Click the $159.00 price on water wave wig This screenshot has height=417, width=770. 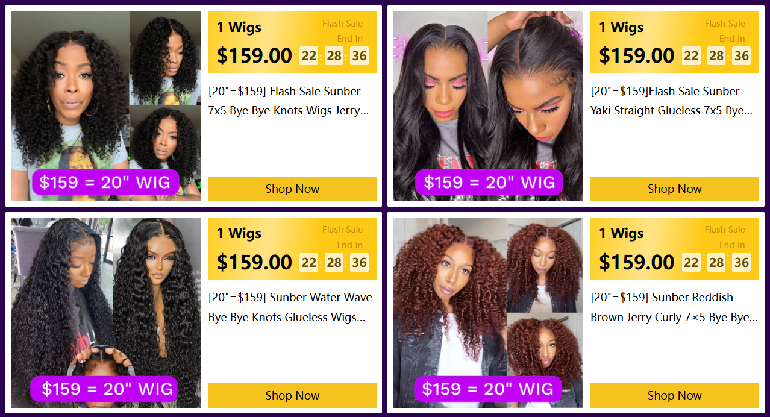tap(254, 262)
